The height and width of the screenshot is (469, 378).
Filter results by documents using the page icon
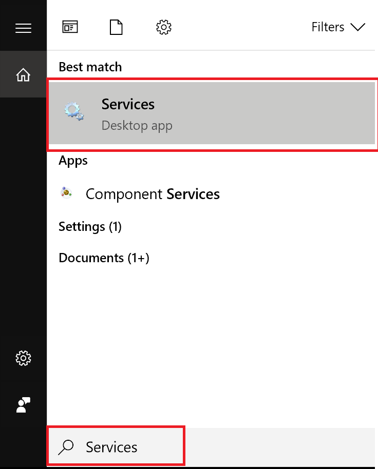[116, 27]
